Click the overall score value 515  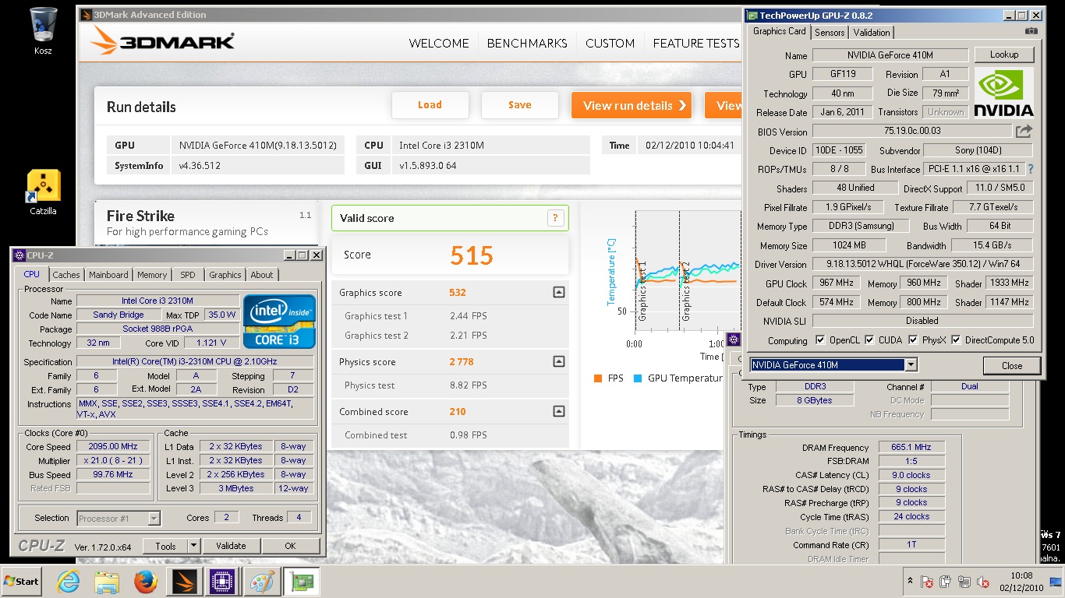point(472,255)
